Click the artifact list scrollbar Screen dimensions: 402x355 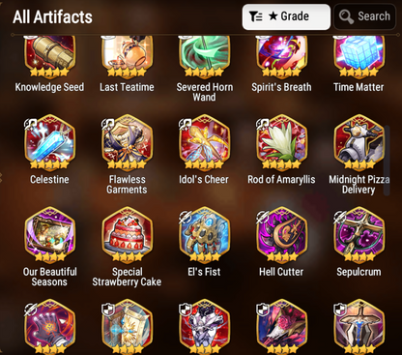387,161
